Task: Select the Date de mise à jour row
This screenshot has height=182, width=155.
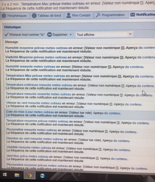Action: pos(79,114)
